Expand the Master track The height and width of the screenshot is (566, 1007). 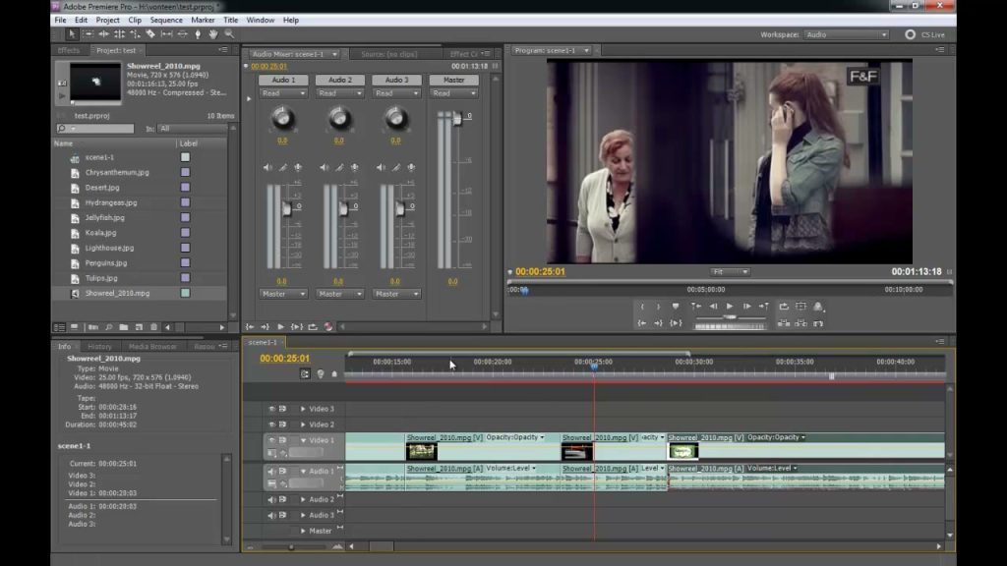tap(303, 531)
